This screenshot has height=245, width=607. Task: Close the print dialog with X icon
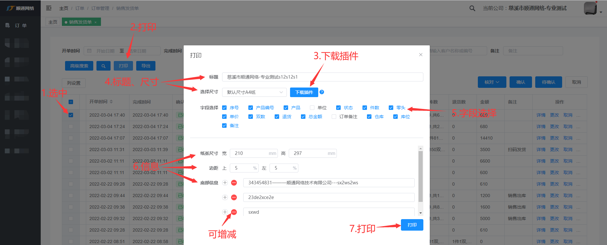coord(420,55)
